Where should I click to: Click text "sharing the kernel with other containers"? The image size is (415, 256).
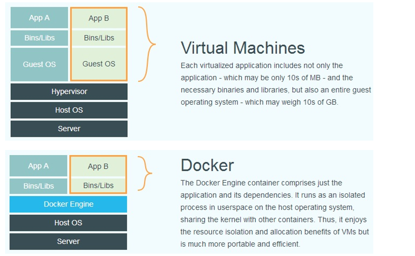pyautogui.click(x=247, y=220)
